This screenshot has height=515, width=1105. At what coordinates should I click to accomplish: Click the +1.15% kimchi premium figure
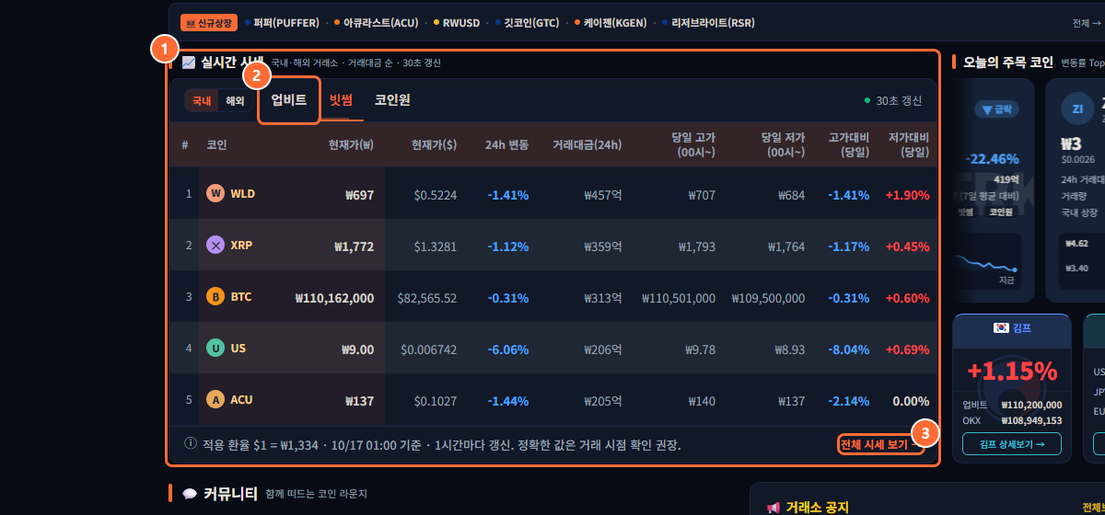click(1012, 371)
